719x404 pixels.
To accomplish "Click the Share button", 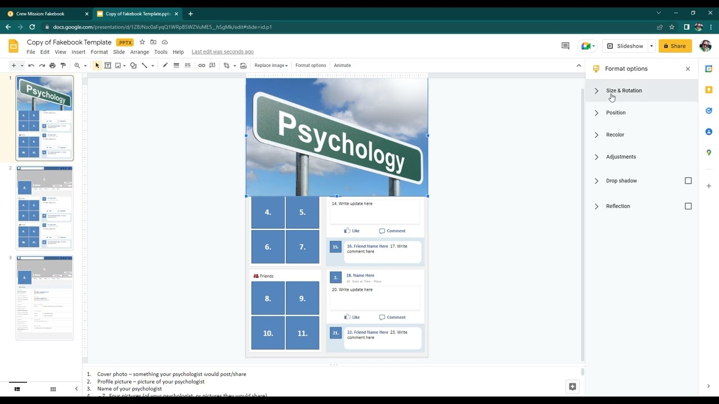I will pyautogui.click(x=675, y=46).
